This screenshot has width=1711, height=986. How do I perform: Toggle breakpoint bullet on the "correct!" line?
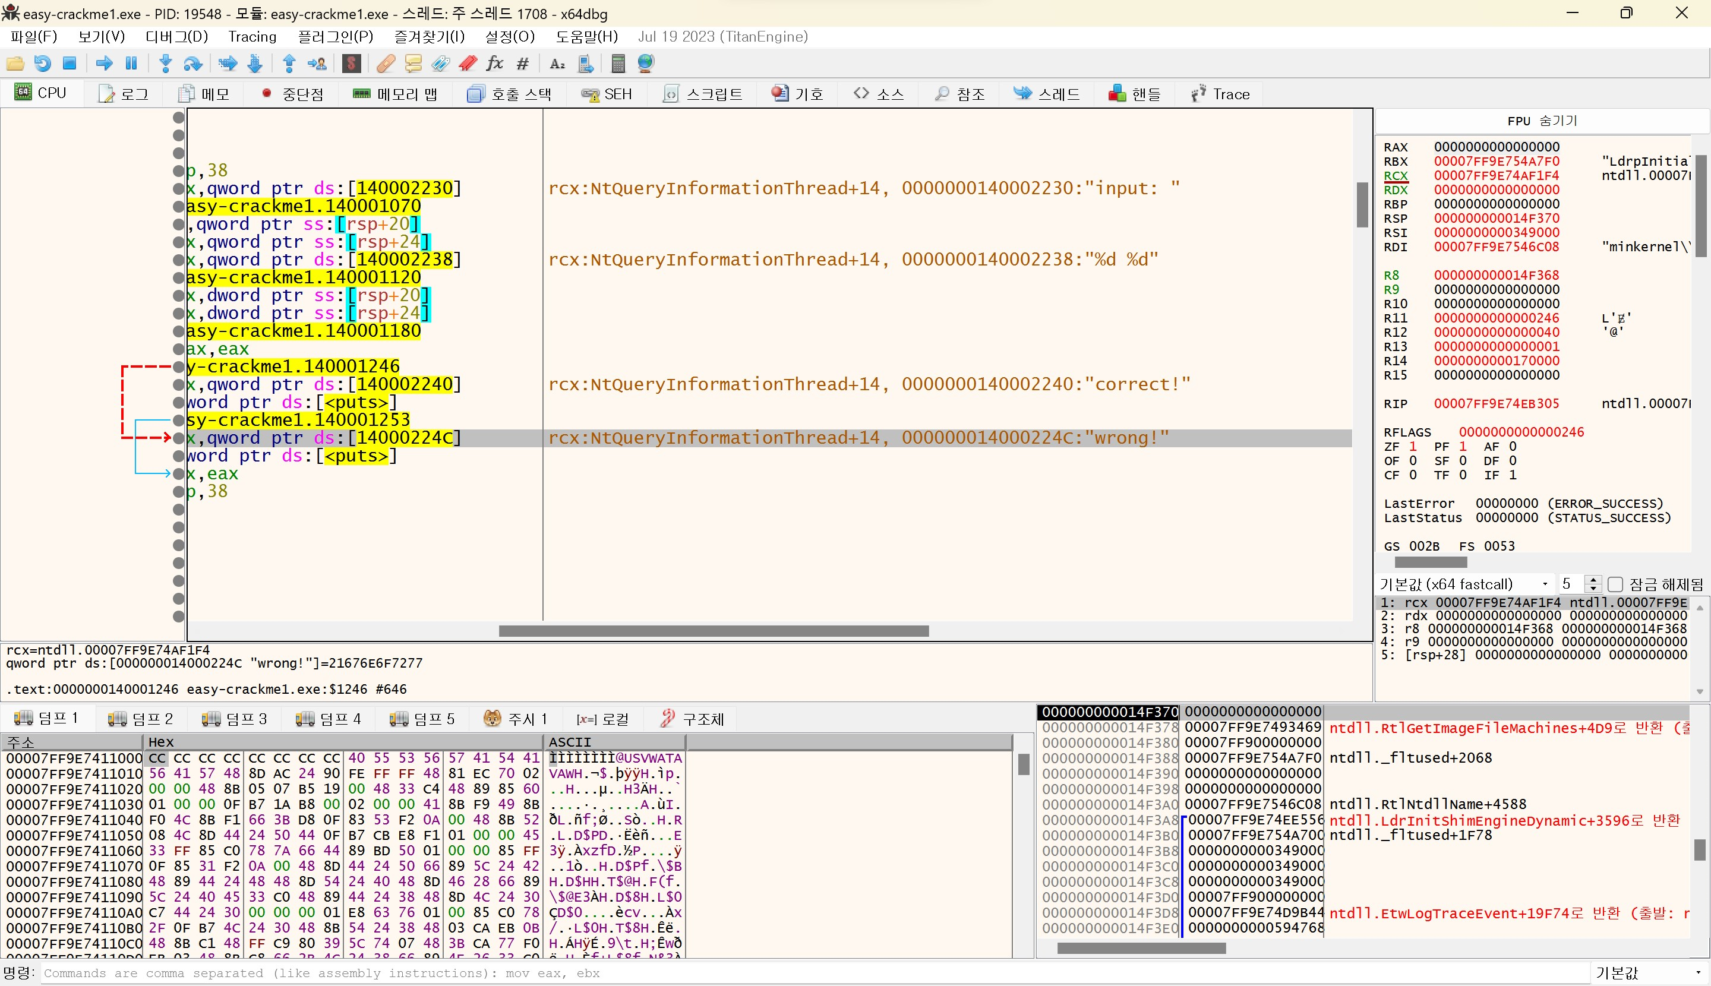point(179,385)
